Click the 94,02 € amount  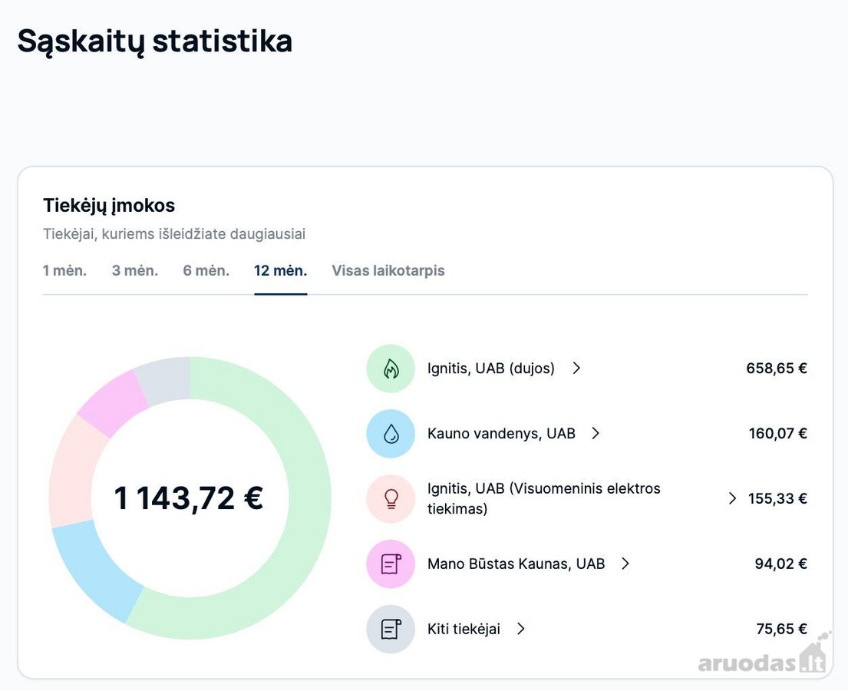pos(781,564)
